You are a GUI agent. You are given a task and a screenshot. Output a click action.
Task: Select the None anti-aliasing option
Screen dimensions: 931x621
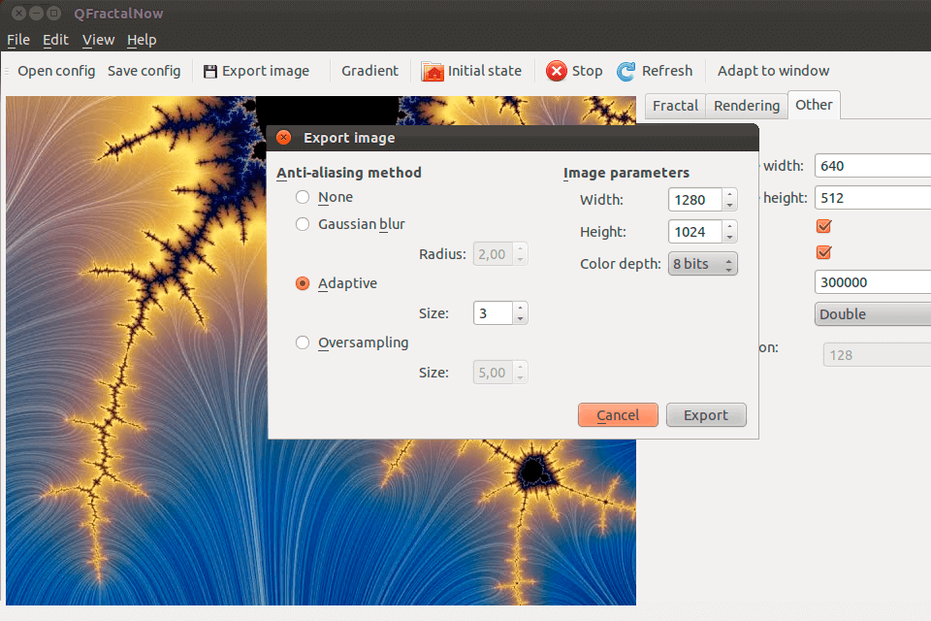(303, 197)
